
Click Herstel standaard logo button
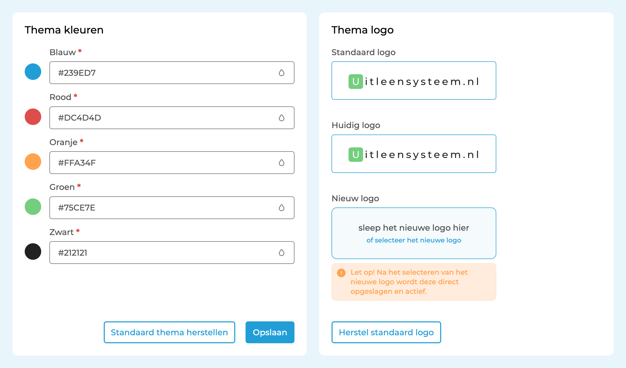[386, 332]
